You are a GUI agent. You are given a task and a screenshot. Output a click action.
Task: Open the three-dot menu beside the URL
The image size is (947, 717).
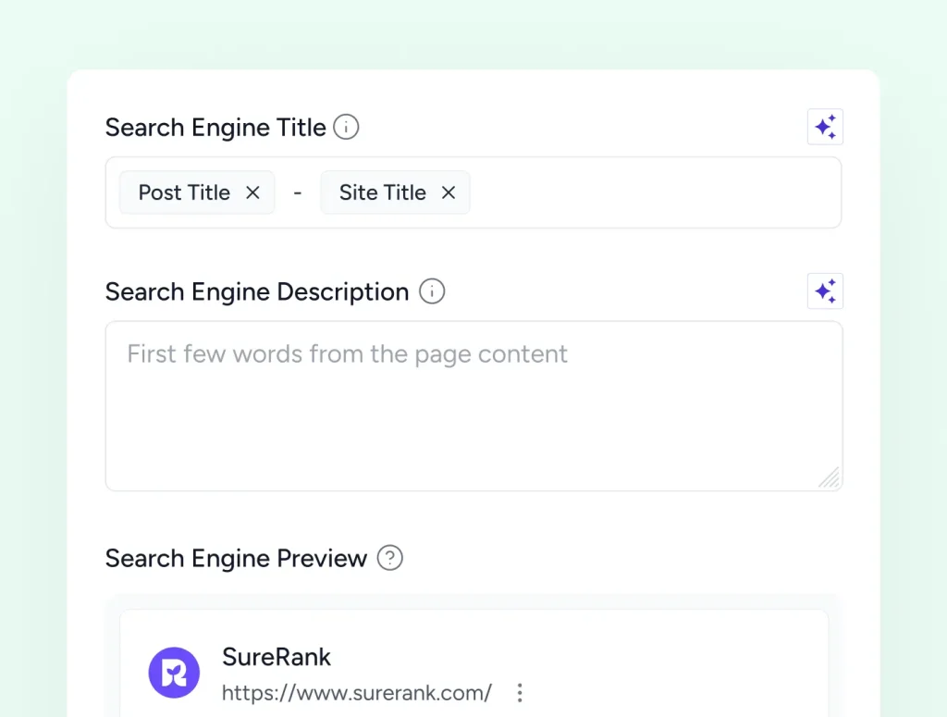[520, 692]
